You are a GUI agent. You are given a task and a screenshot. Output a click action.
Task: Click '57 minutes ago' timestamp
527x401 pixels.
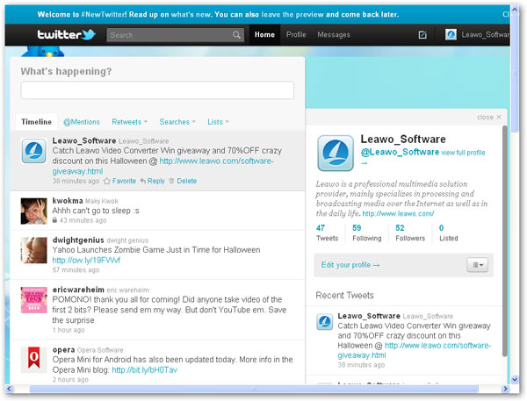(76, 270)
